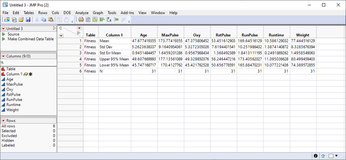Click the Open file folder icon
This screenshot has width=346, height=160.
click(21, 20)
